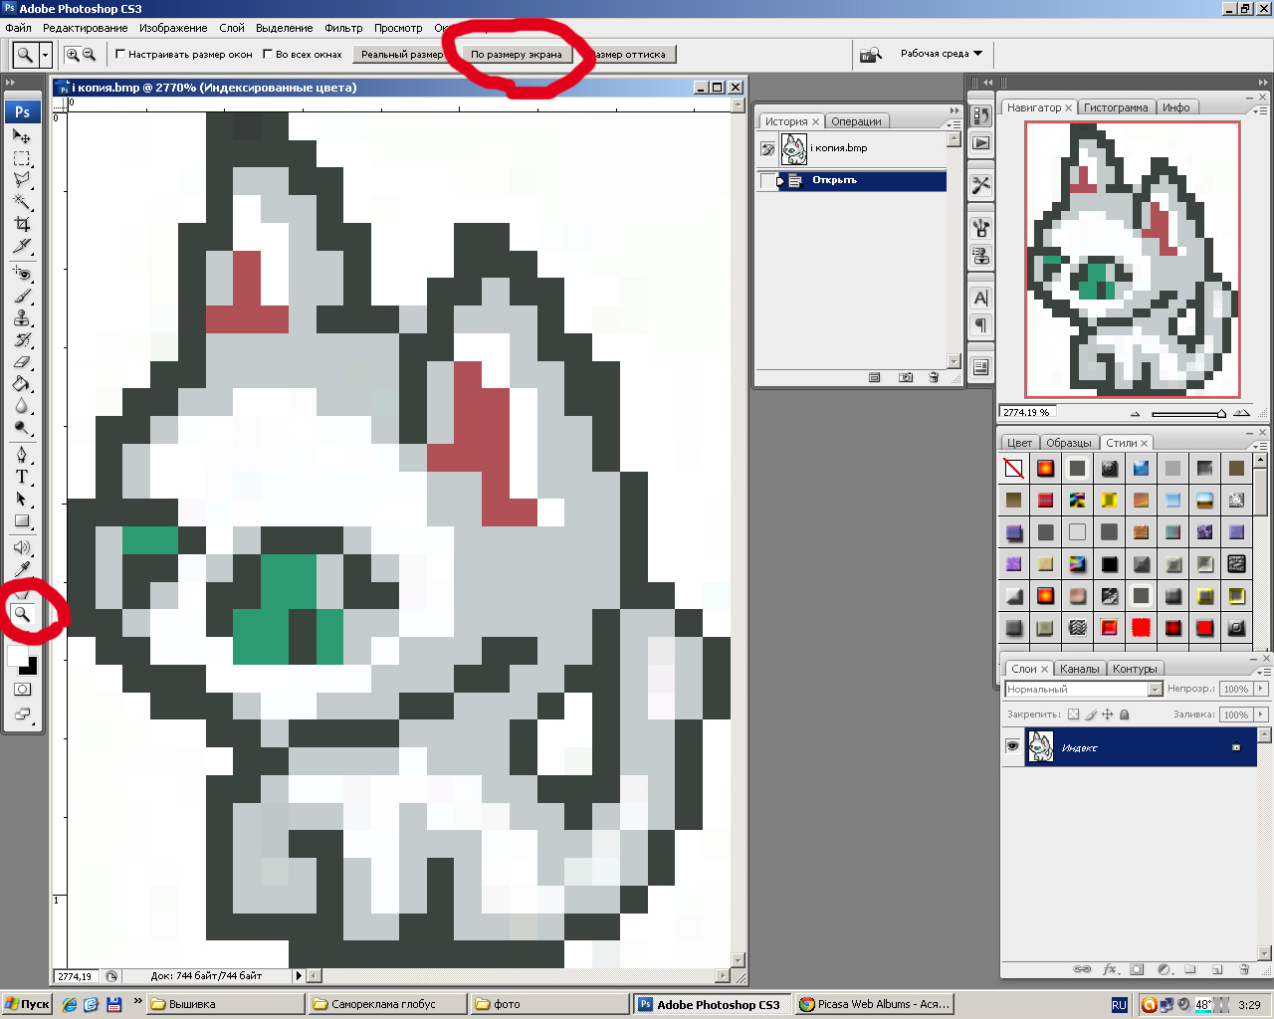This screenshot has height=1019, width=1274.
Task: Select the History Brush tool
Action: (22, 339)
